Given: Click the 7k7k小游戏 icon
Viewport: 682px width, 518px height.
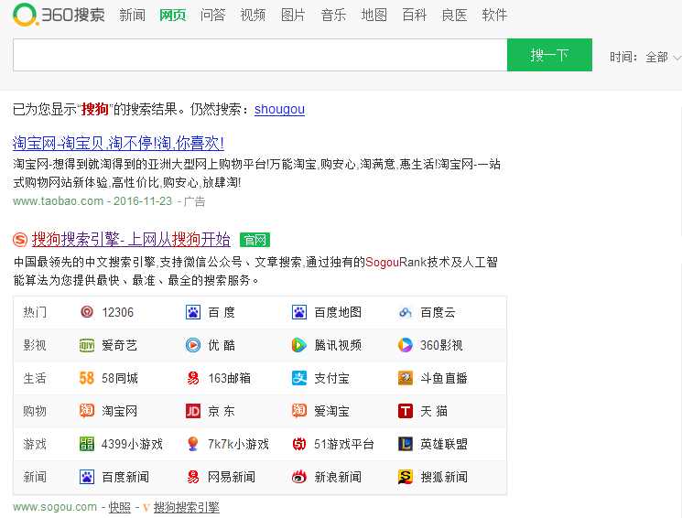Looking at the screenshot, I should click(192, 444).
